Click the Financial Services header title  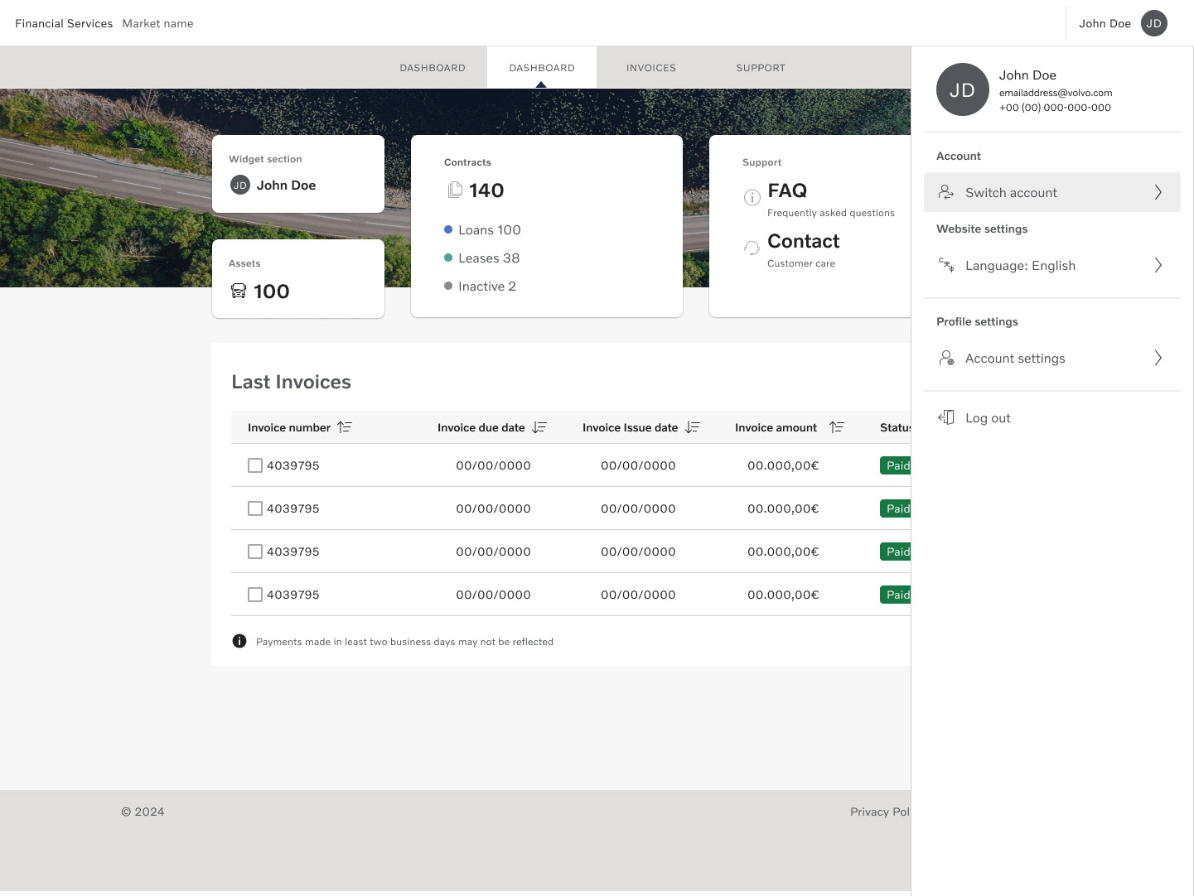tap(64, 23)
